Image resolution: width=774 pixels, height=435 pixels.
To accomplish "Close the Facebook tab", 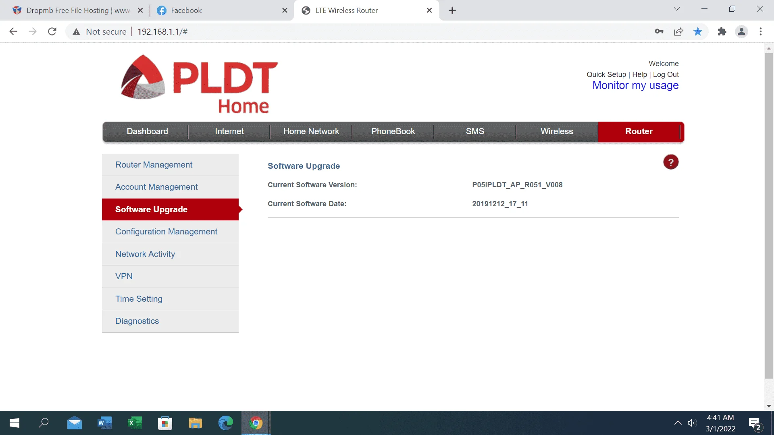I will tap(285, 10).
